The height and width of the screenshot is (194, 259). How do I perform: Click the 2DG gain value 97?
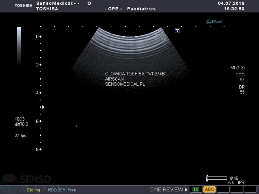point(242,79)
